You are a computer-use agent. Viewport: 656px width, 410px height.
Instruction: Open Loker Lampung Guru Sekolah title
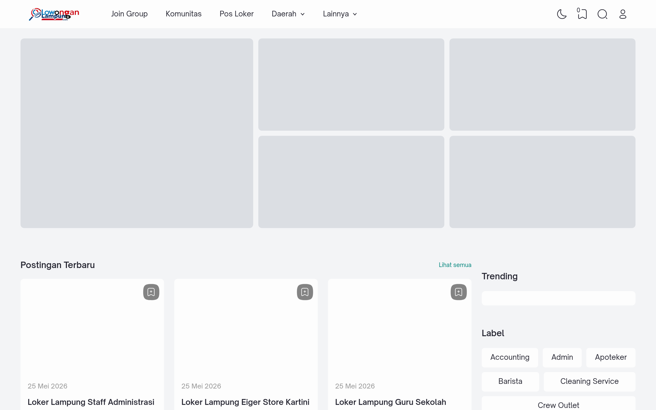click(390, 402)
